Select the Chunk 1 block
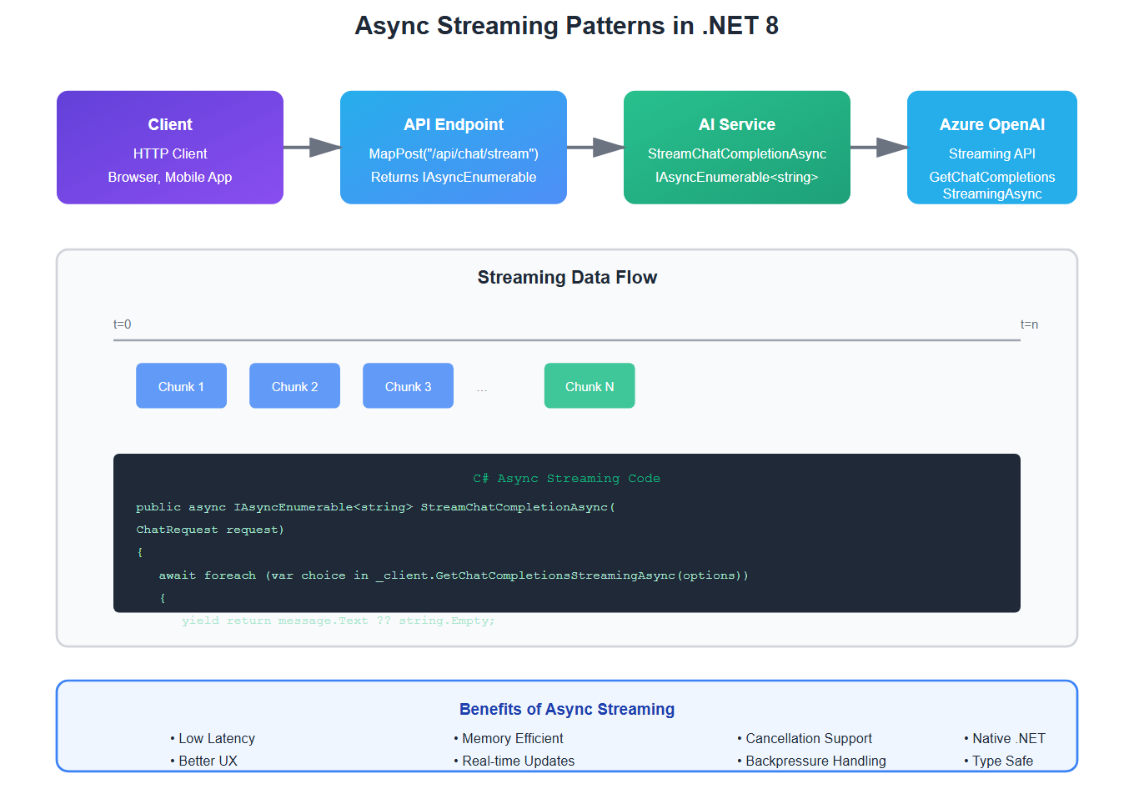Viewport: 1134px width, 794px height. tap(181, 386)
